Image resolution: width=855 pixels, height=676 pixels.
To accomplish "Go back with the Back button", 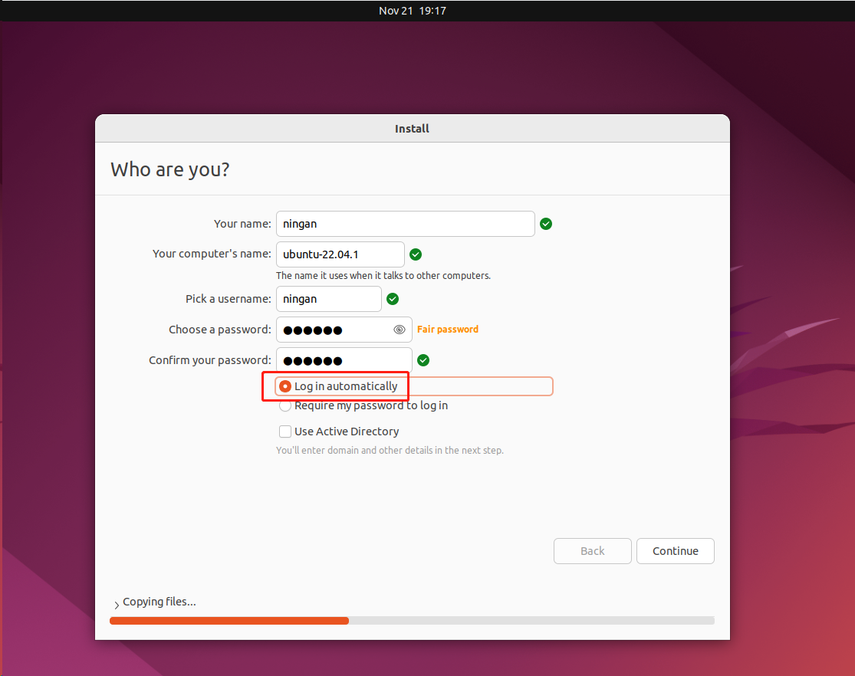I will coord(592,551).
